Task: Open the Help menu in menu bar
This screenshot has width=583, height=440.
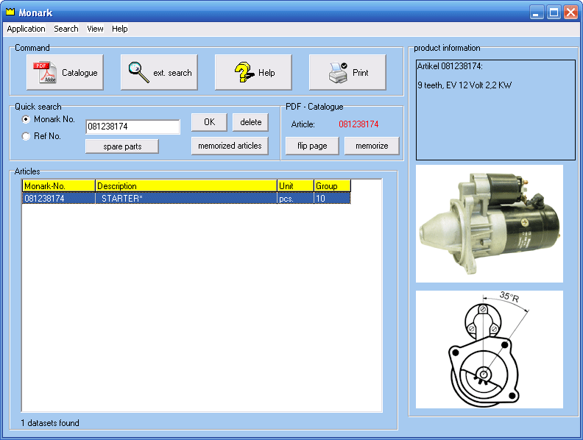Action: click(120, 29)
